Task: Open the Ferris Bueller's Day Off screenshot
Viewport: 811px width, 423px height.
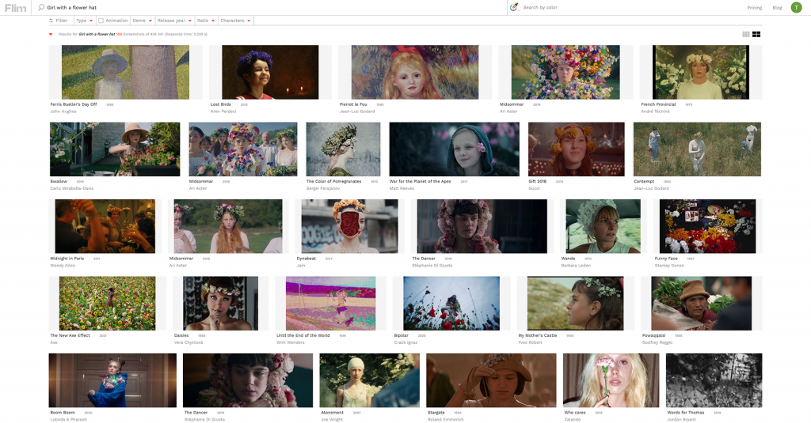Action: pos(125,72)
